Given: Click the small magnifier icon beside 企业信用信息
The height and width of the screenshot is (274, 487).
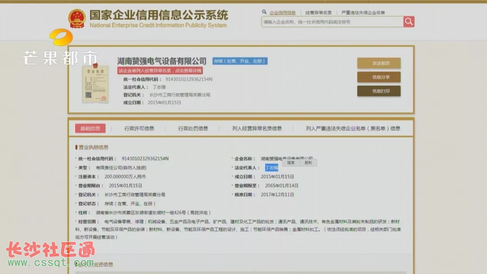Looking at the screenshot, I should pos(264,12).
